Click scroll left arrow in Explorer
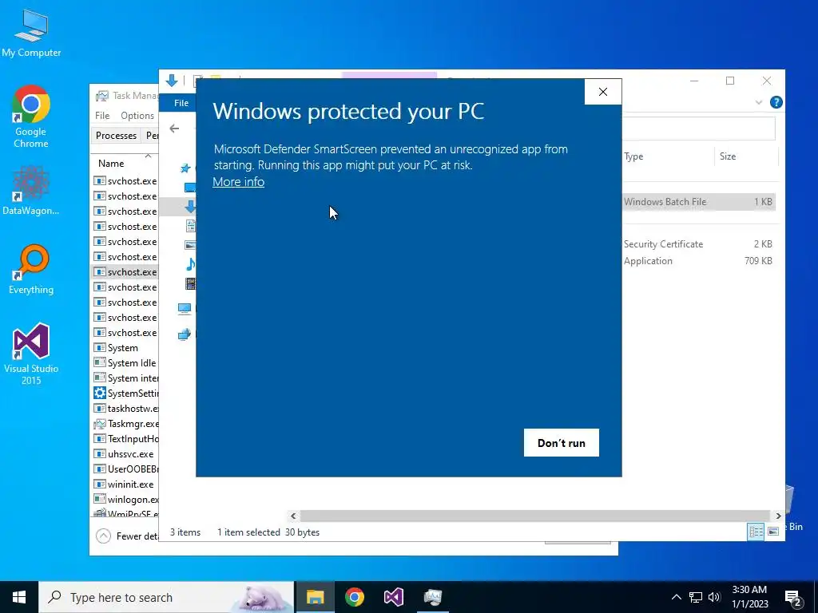 pyautogui.click(x=293, y=516)
